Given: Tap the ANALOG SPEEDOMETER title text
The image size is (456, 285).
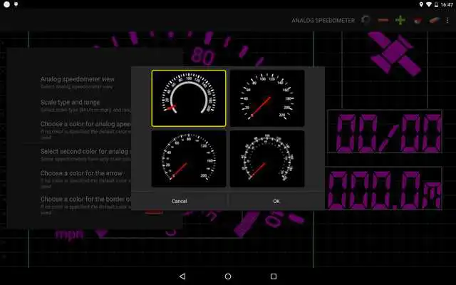Looking at the screenshot, I should (x=323, y=21).
